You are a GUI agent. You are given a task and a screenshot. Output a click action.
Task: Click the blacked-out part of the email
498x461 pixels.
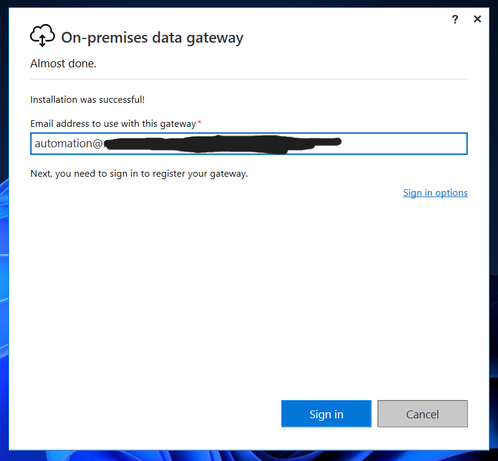223,144
